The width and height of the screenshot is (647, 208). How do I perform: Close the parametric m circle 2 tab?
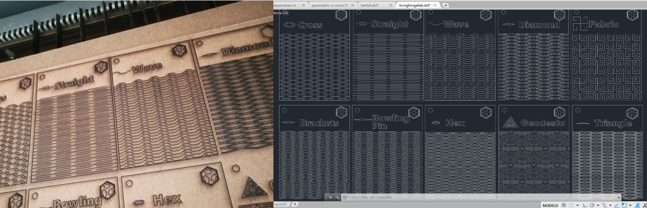click(353, 5)
